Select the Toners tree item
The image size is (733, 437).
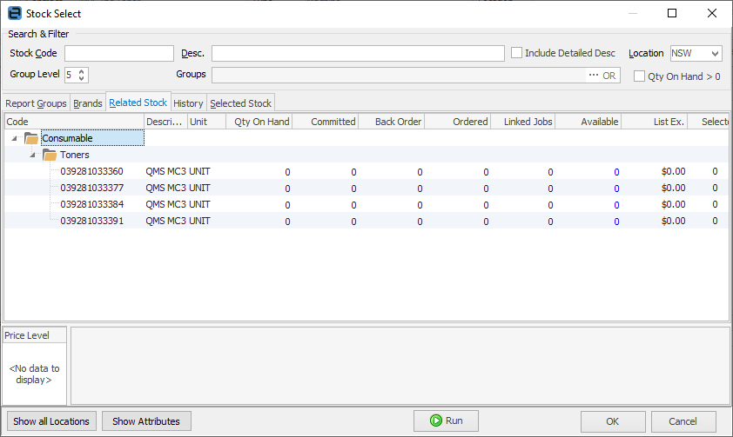(x=74, y=155)
